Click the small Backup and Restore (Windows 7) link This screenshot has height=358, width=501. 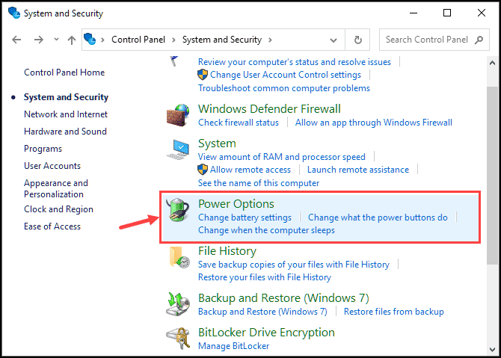click(262, 312)
